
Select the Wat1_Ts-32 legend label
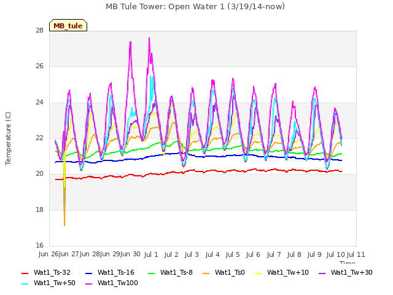tap(52, 273)
